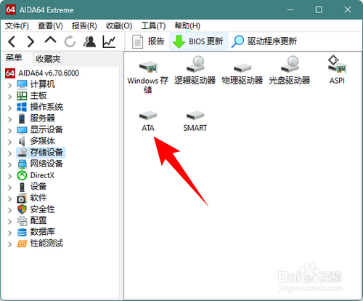
Task: Expand the 多媒体 node chevron
Action: pyautogui.click(x=9, y=142)
